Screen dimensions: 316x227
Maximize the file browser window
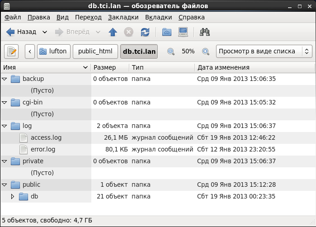300,6
